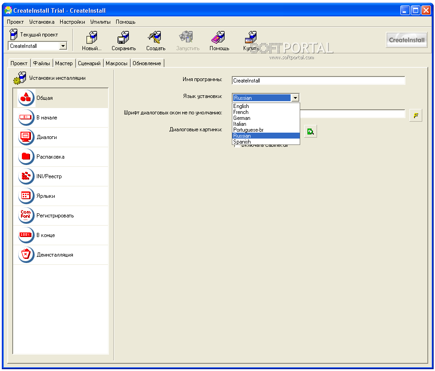Image resolution: width=435 pixels, height=371 pixels.
Task: Select German in the language list
Action: [266, 118]
